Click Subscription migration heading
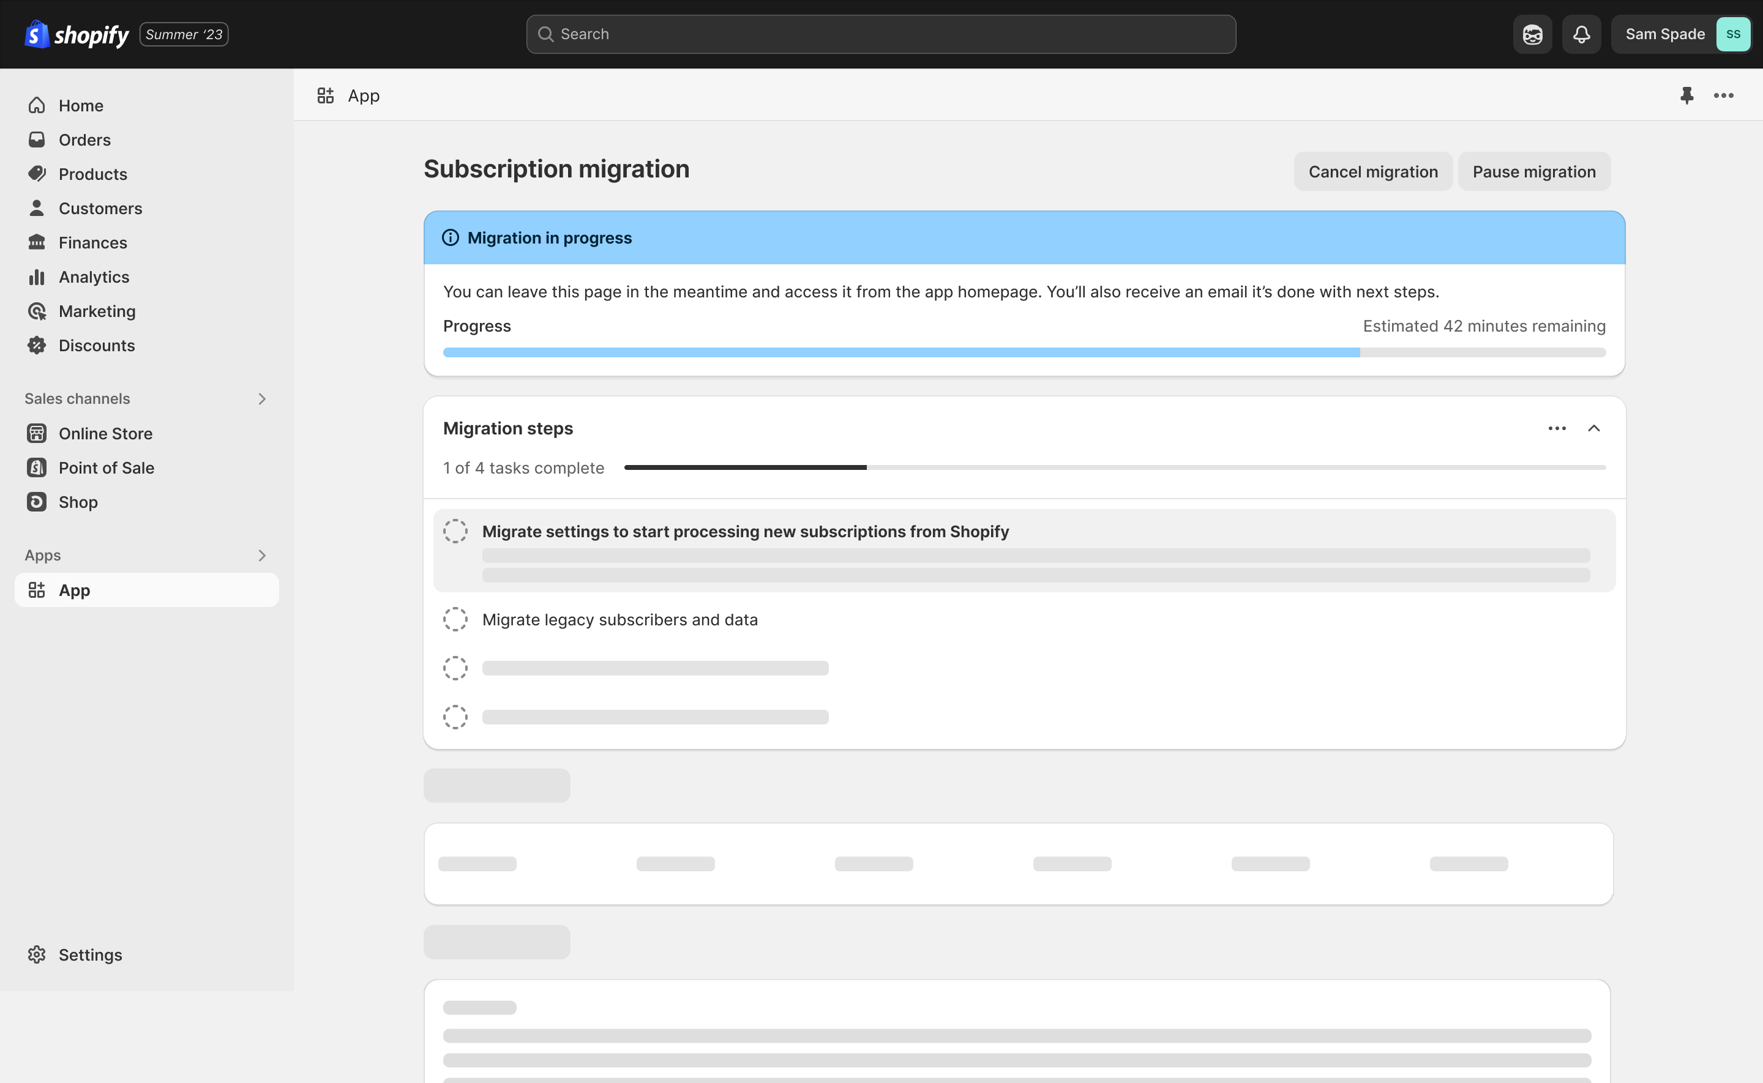1763x1083 pixels. pyautogui.click(x=556, y=169)
